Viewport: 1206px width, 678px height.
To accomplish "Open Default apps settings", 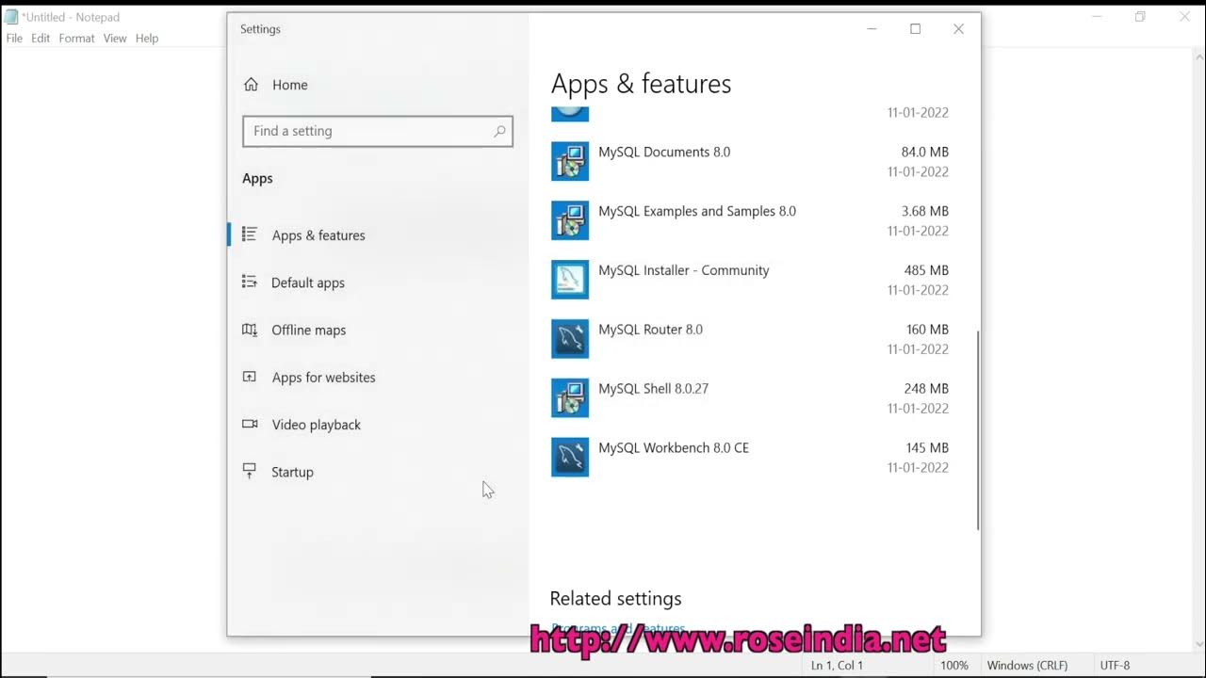I will [x=308, y=282].
